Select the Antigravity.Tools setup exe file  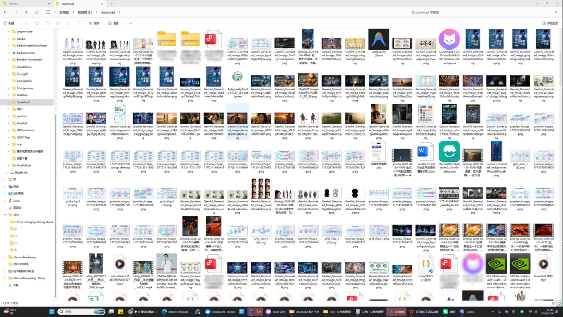pos(237,77)
